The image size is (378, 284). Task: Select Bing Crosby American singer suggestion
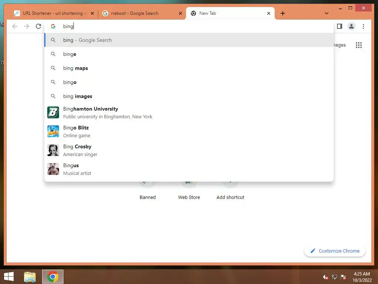point(189,150)
